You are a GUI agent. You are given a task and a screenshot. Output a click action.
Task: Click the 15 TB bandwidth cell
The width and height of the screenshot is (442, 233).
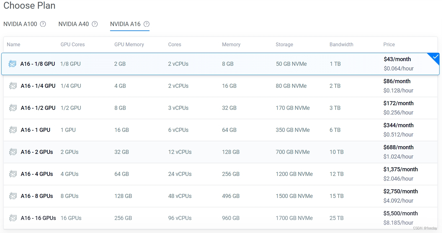(x=337, y=196)
